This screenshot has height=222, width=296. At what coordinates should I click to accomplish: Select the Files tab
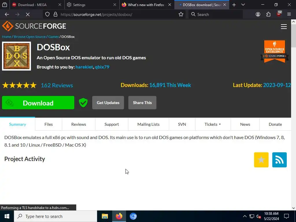click(49, 124)
